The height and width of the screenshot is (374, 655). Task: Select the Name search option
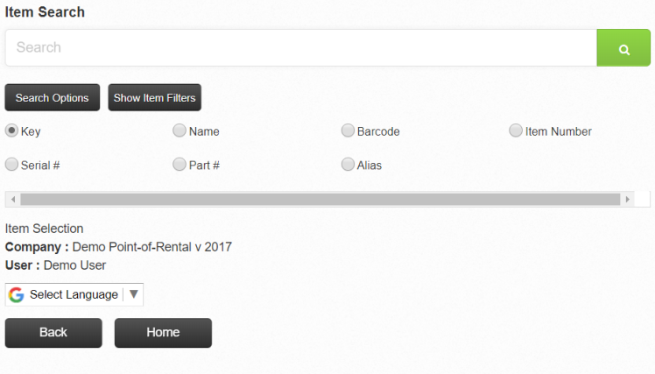pyautogui.click(x=180, y=131)
